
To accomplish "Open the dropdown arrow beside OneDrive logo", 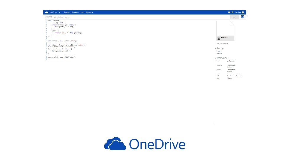I will (x=60, y=12).
